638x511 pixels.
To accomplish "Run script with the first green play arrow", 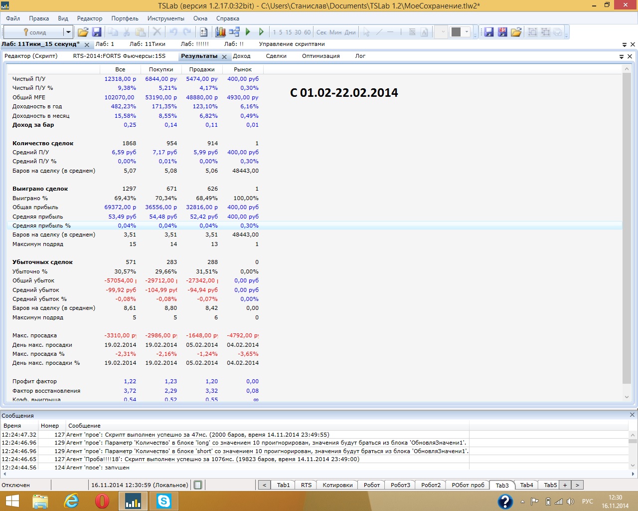I will pyautogui.click(x=248, y=32).
